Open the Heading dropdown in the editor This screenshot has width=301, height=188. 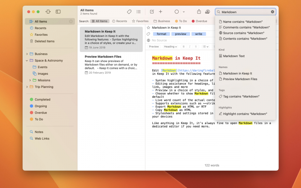[170, 47]
